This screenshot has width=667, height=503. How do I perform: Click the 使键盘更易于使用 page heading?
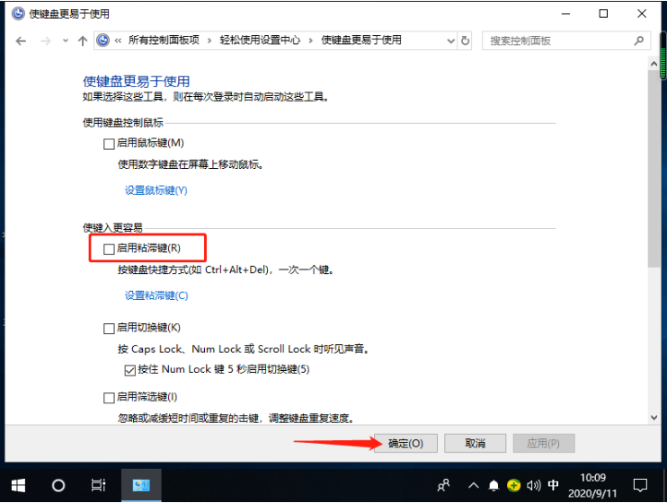pos(136,81)
